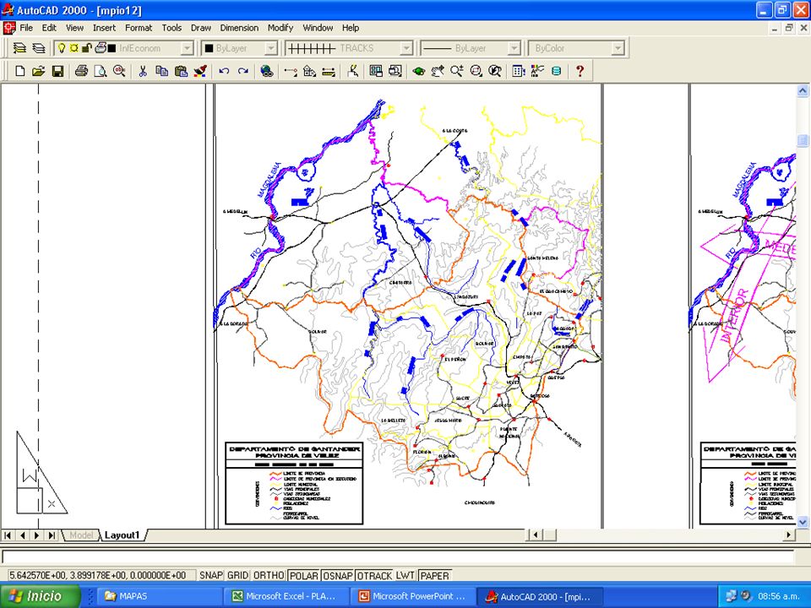Toggle ORTHO mode in status bar
The height and width of the screenshot is (608, 811).
coord(269,575)
